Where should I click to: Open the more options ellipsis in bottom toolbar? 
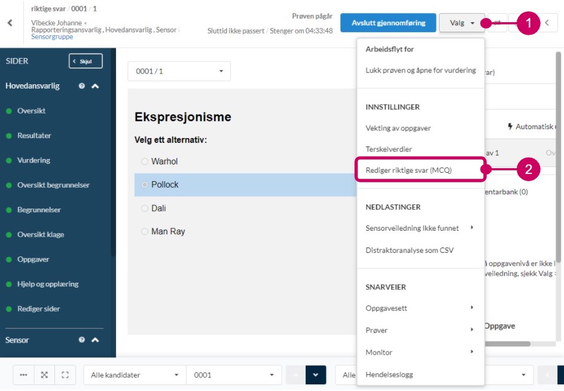pos(23,375)
